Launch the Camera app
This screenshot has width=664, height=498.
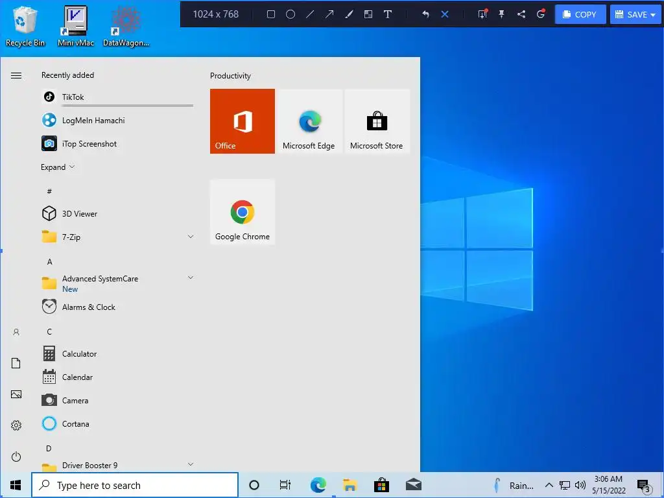117,400
